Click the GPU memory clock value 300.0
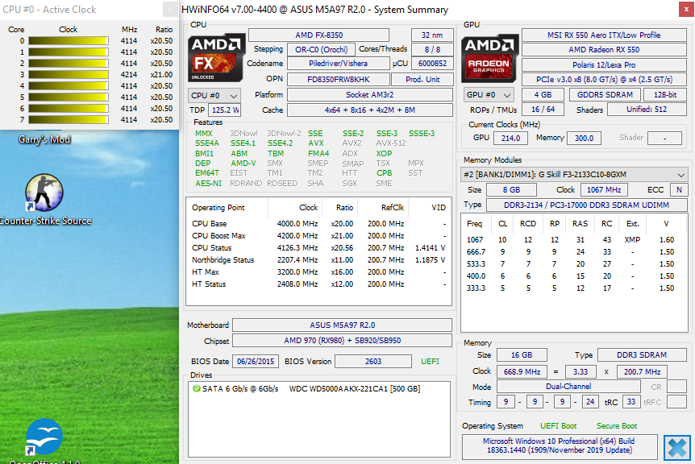Viewport: 695px width, 464px height. coord(585,138)
